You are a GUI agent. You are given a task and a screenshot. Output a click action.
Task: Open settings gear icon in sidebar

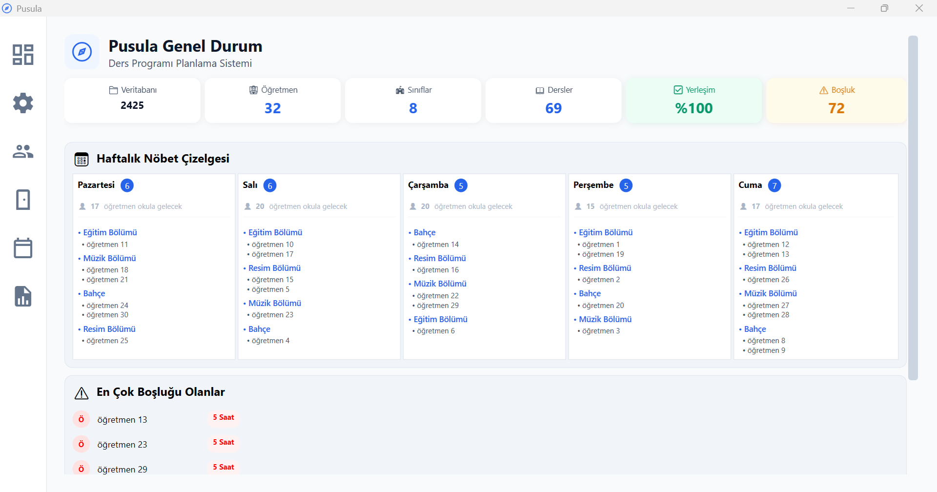[x=23, y=103]
